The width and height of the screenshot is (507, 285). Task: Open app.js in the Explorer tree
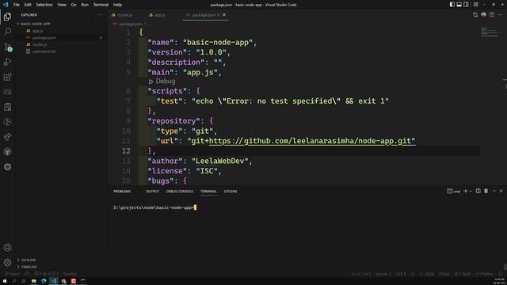tap(37, 31)
